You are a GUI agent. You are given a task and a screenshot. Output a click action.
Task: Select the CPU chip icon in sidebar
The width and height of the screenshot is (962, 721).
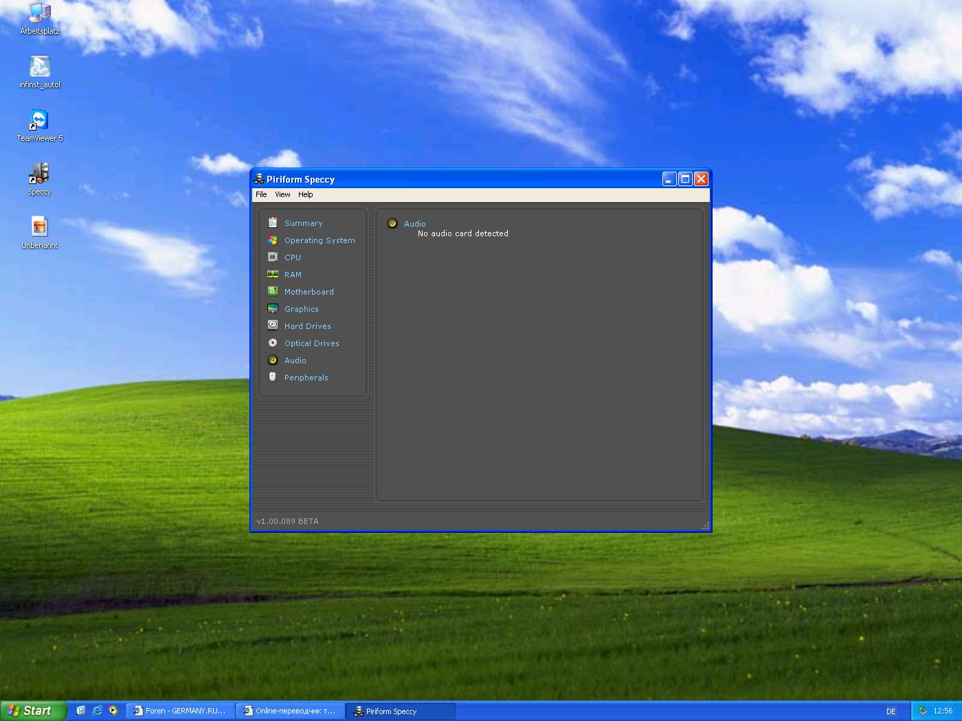click(273, 257)
